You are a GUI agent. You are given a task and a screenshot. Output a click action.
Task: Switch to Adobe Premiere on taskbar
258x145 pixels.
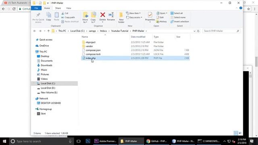pos(105,141)
